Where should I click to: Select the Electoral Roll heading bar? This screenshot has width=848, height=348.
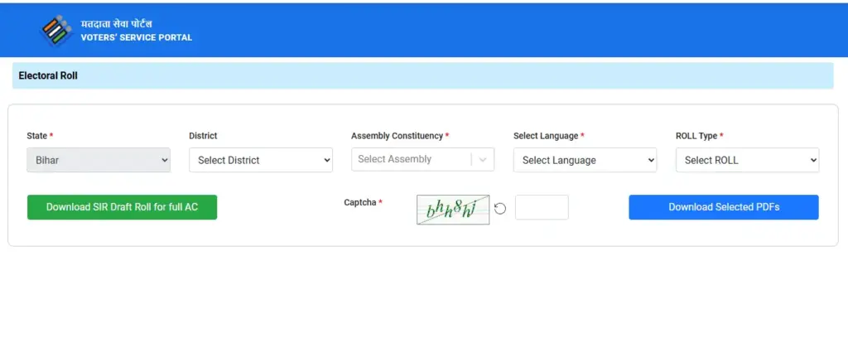(423, 75)
